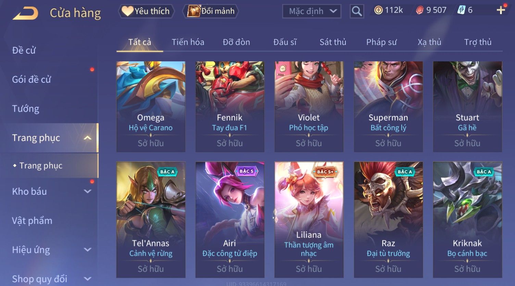This screenshot has width=515, height=286.
Task: Open search with the magnifier icon
Action: click(x=356, y=11)
